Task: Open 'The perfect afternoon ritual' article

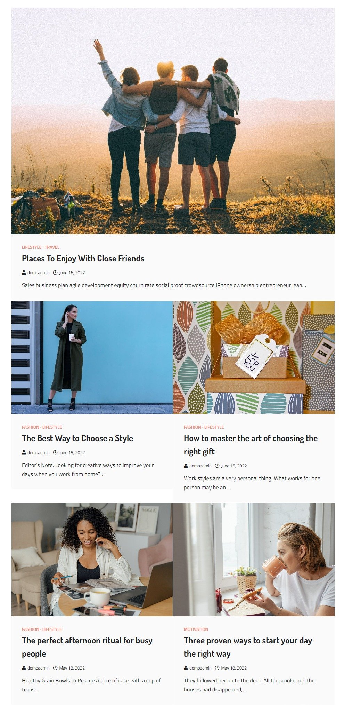Action: 87,647
